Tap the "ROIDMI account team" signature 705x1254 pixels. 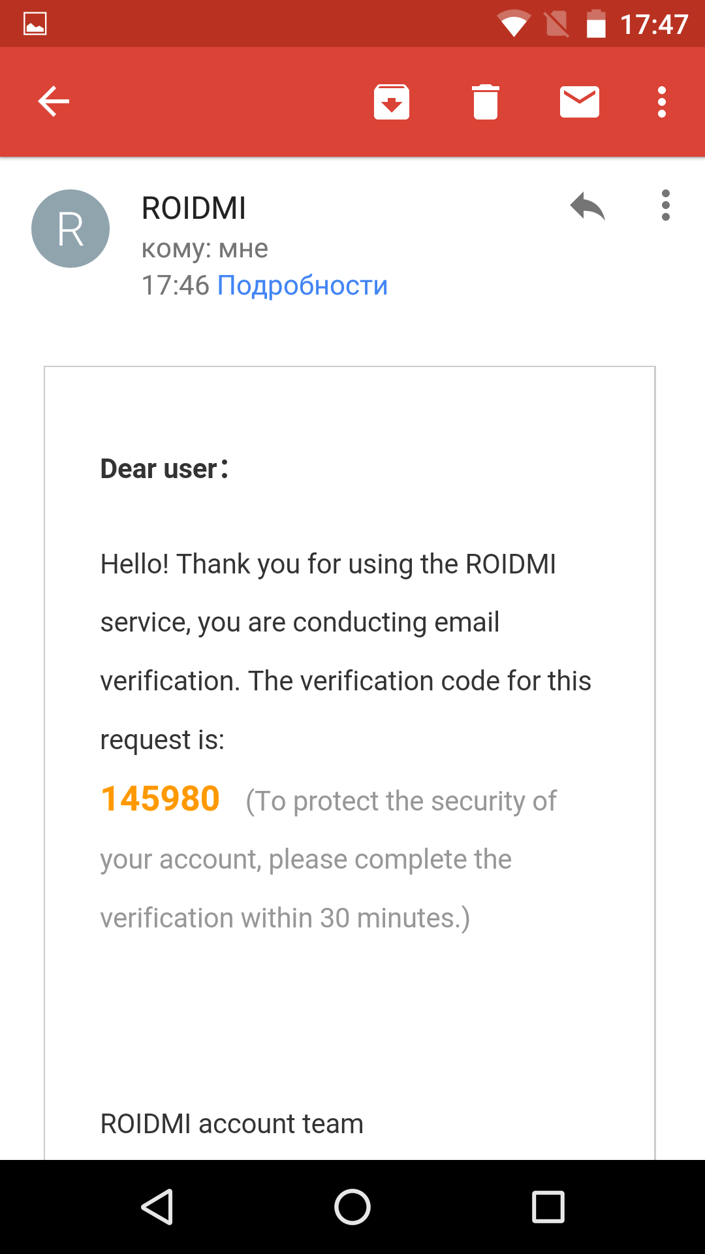(x=232, y=1124)
